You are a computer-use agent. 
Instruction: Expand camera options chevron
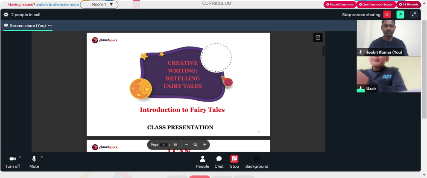[20, 157]
